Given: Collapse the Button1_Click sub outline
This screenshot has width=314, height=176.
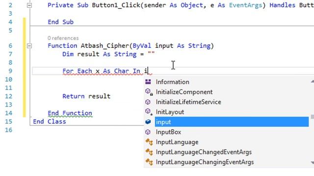Looking at the screenshot, I should coord(29,5).
